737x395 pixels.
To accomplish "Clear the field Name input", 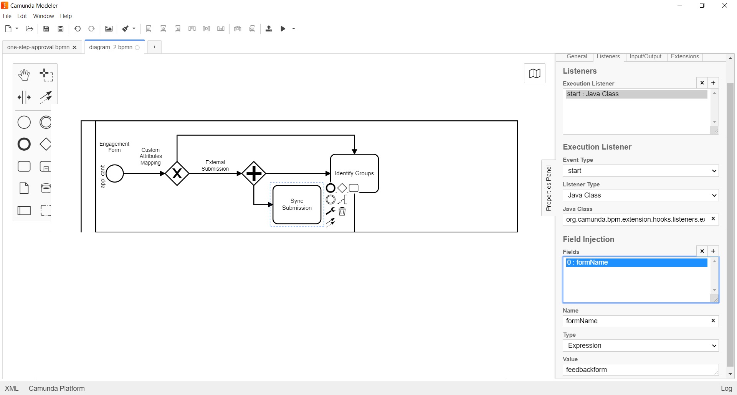I will coord(713,321).
